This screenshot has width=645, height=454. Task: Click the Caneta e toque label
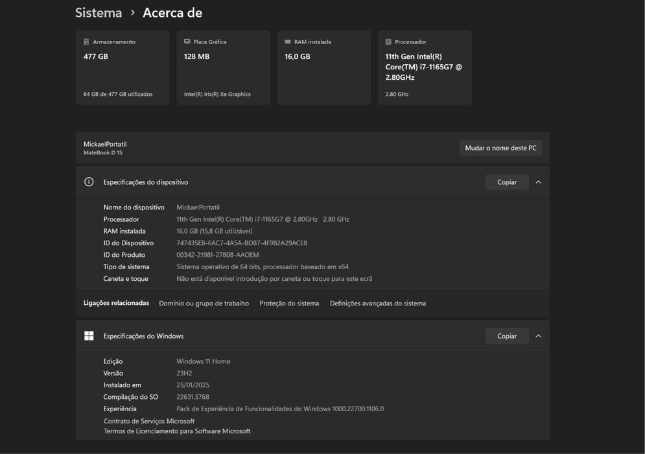[x=126, y=279]
